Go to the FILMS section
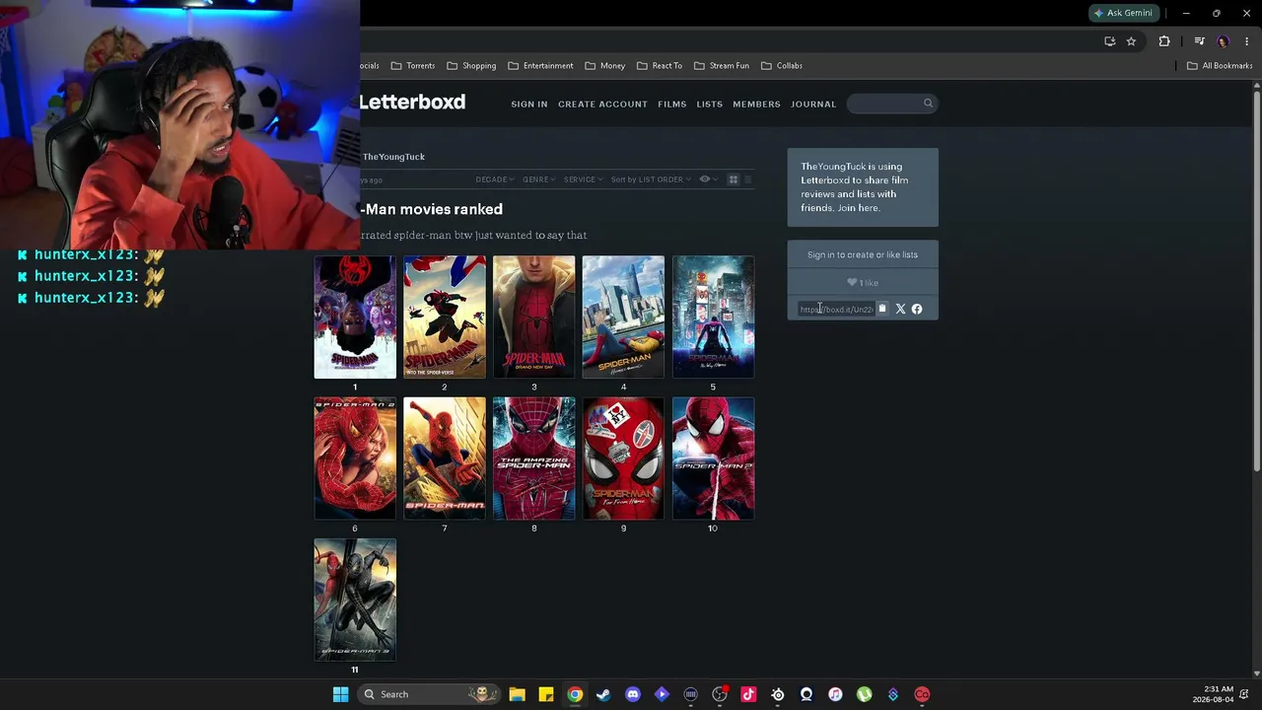The width and height of the screenshot is (1262, 710). pos(671,104)
